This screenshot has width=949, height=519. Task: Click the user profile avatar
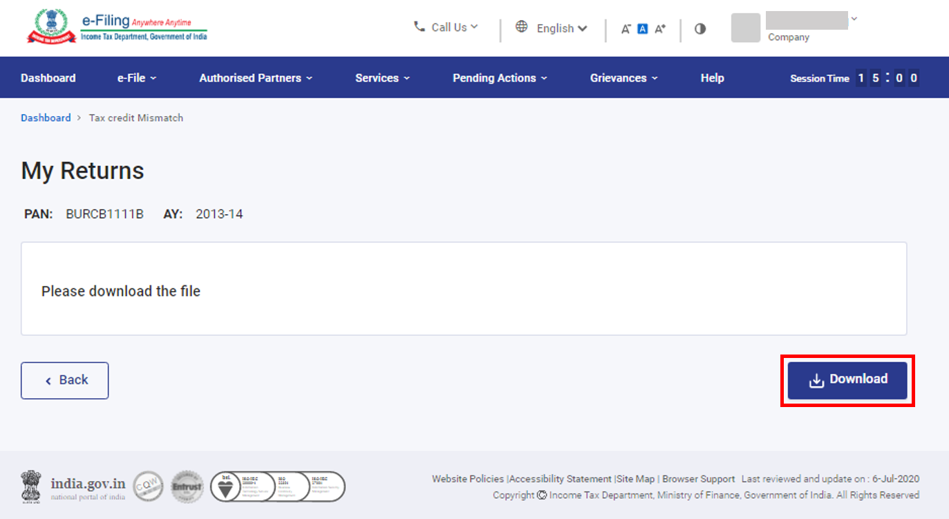coord(745,28)
